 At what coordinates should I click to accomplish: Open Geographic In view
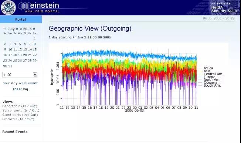(24, 106)
